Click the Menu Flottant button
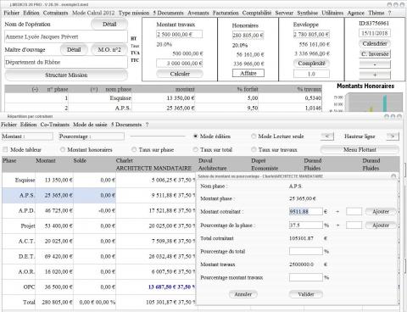The width and height of the screenshot is (407, 312). [360, 149]
